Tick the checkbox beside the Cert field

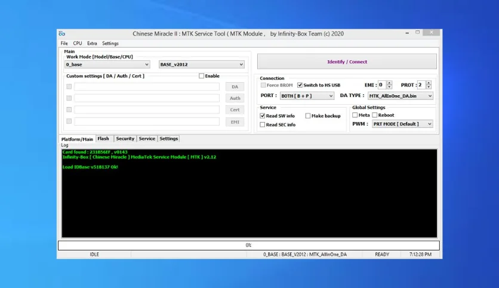pos(69,109)
